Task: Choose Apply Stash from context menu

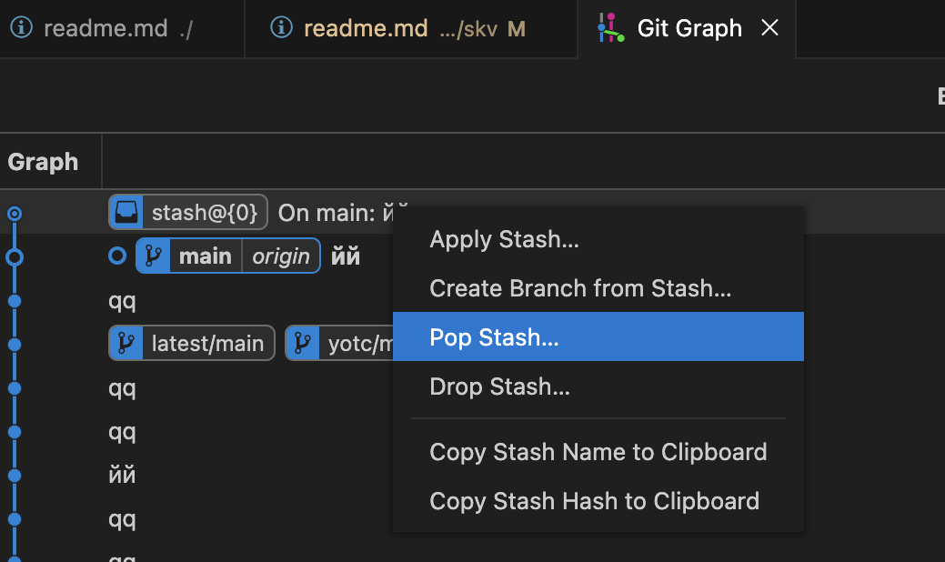Action: point(504,239)
